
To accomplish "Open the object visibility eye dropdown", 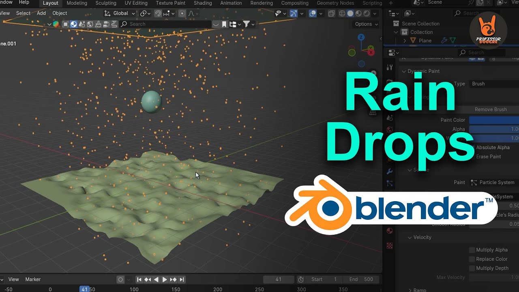I will 281,13.
